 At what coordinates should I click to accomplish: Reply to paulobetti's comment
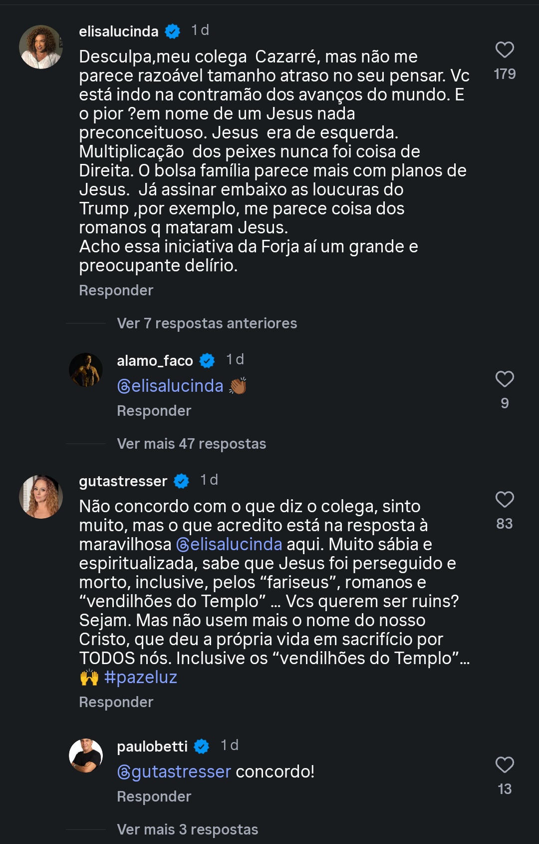[x=154, y=797]
